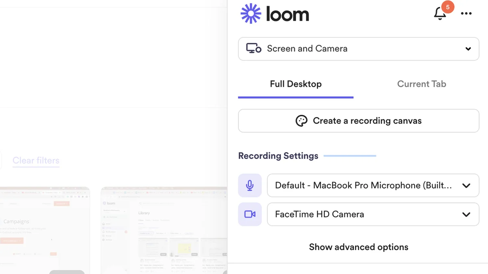This screenshot has width=488, height=274.
Task: Open the FaceTime HD Camera dropdown
Action: pos(466,214)
